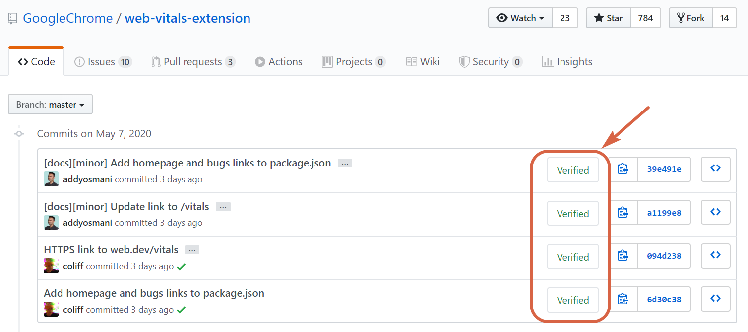Open '[docs][minor] Update link to /vitals' commit
Viewport: 748px width, 332px height.
[126, 207]
